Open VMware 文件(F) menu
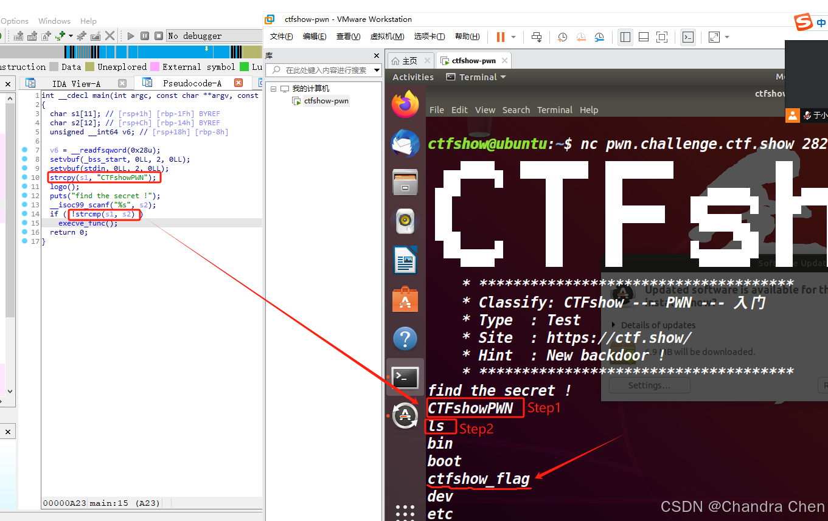The height and width of the screenshot is (521, 828). [282, 37]
